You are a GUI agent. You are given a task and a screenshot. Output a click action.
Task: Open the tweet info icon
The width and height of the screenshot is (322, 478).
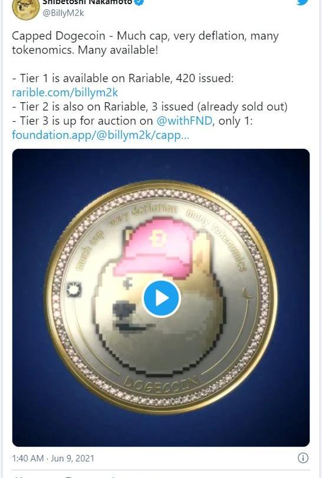click(x=303, y=457)
